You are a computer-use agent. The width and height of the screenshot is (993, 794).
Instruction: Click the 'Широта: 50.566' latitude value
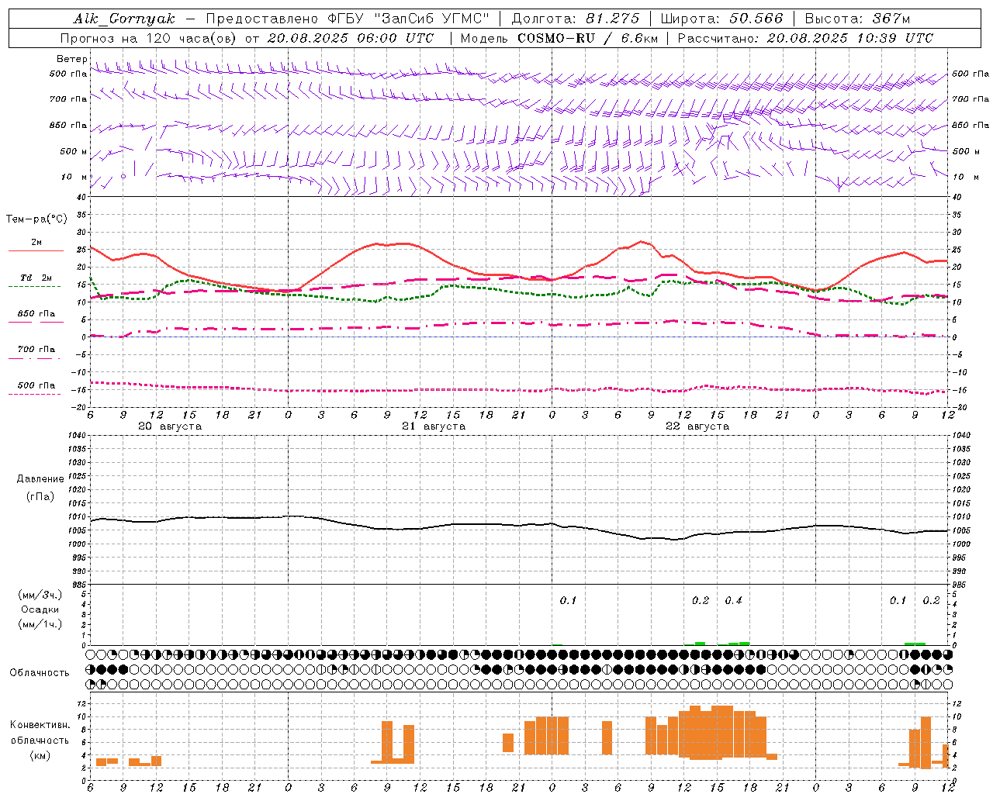(721, 19)
